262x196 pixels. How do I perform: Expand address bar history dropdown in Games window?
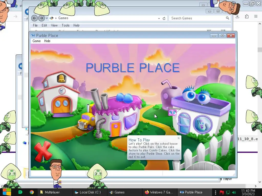pyautogui.click(x=159, y=18)
